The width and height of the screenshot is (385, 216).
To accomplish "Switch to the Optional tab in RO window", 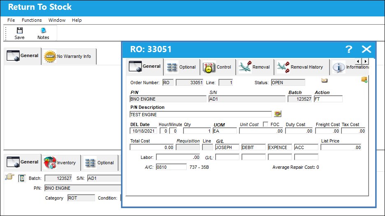I will point(181,67).
